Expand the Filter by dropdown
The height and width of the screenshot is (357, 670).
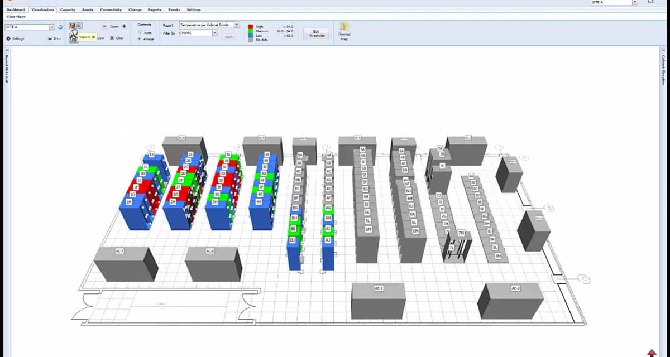(x=215, y=33)
